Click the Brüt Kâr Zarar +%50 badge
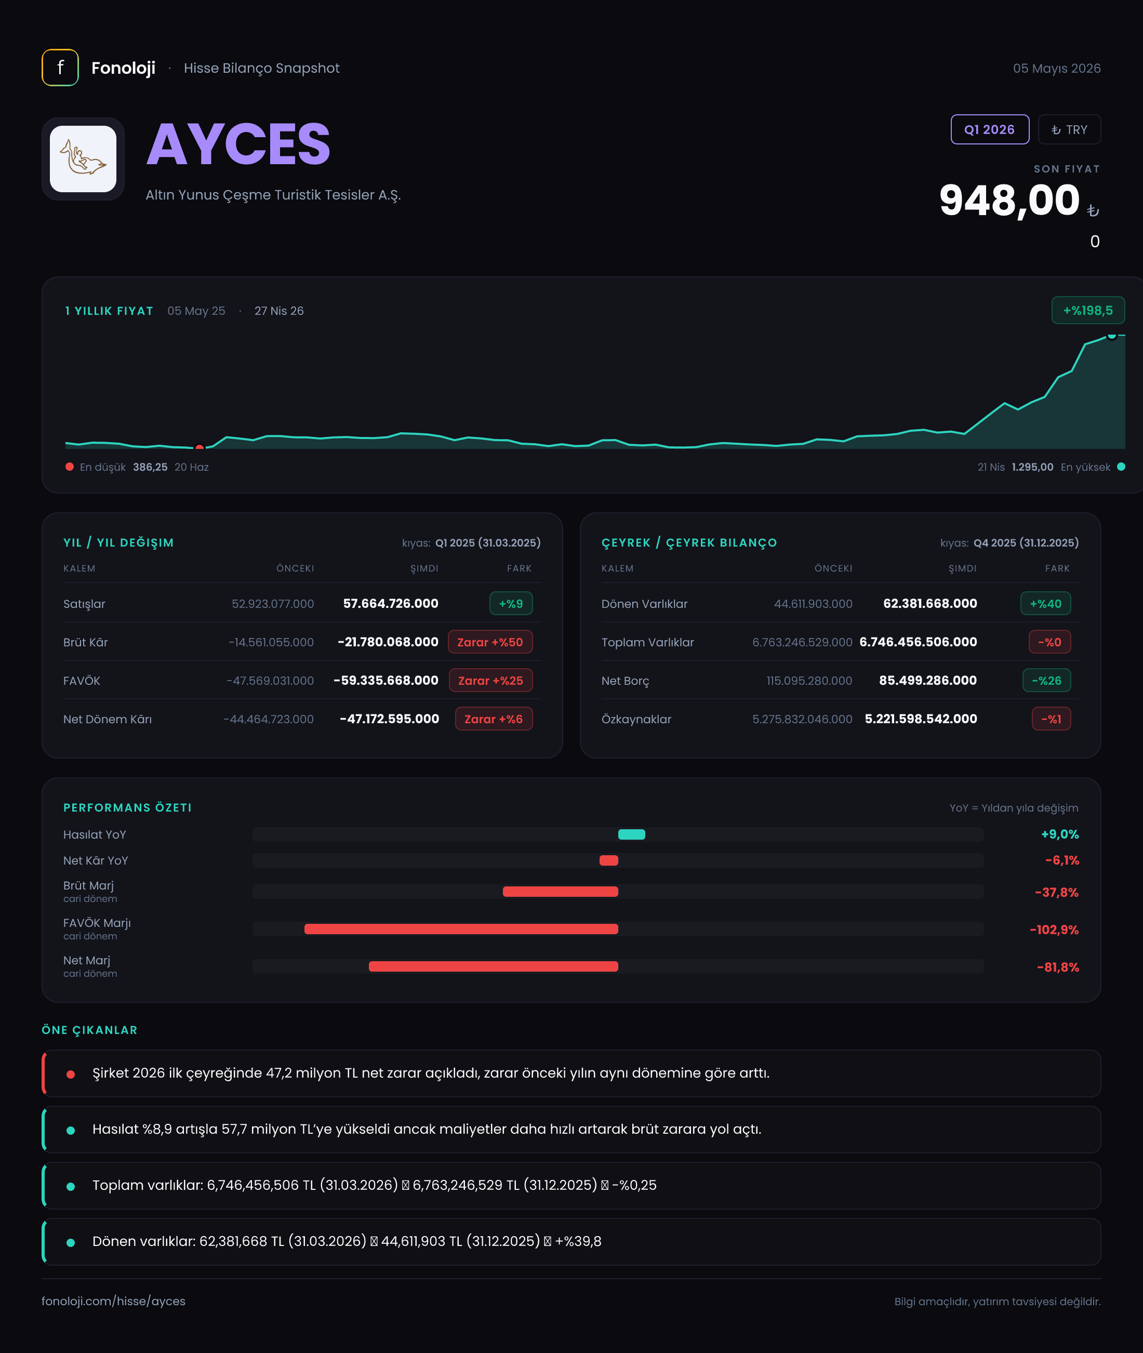1143x1353 pixels. [x=490, y=642]
